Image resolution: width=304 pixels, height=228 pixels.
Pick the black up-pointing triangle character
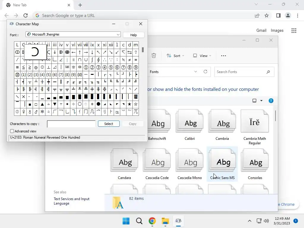tap(42, 104)
